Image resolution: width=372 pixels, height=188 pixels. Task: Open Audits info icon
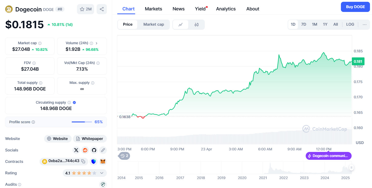coord(20,185)
